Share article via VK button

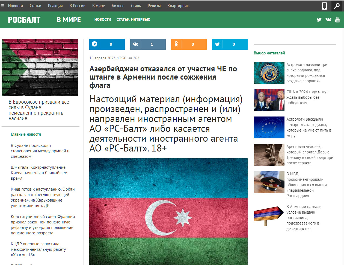coord(148,44)
